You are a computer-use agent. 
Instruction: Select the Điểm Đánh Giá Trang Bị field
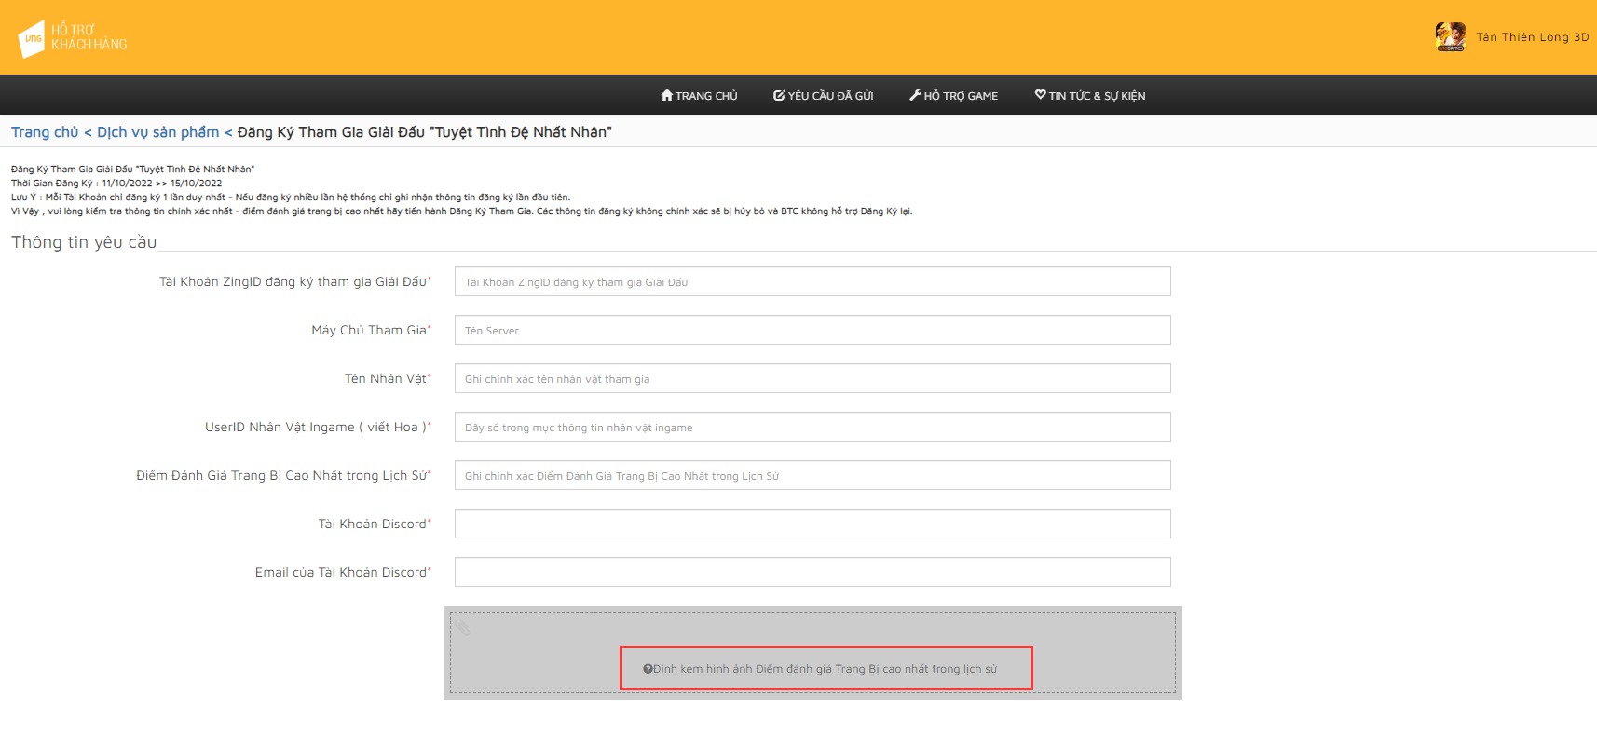click(x=812, y=476)
